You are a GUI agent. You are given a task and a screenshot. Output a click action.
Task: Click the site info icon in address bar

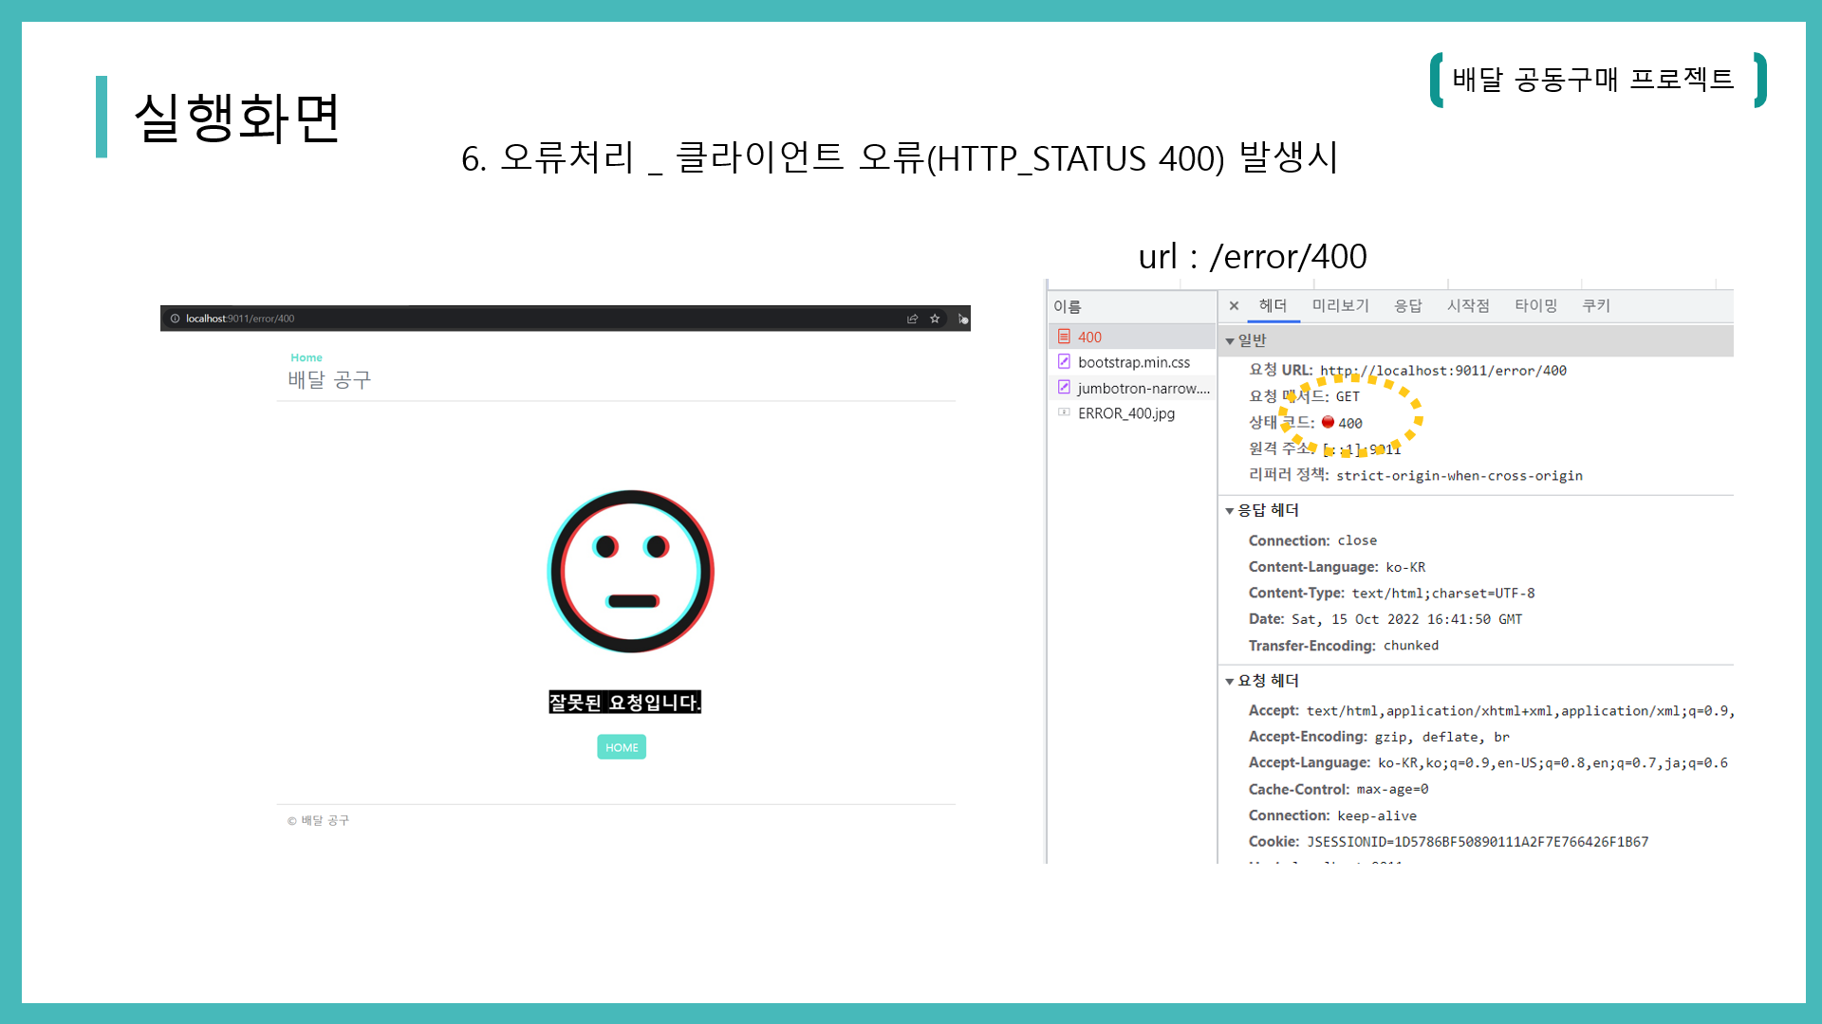coord(175,319)
